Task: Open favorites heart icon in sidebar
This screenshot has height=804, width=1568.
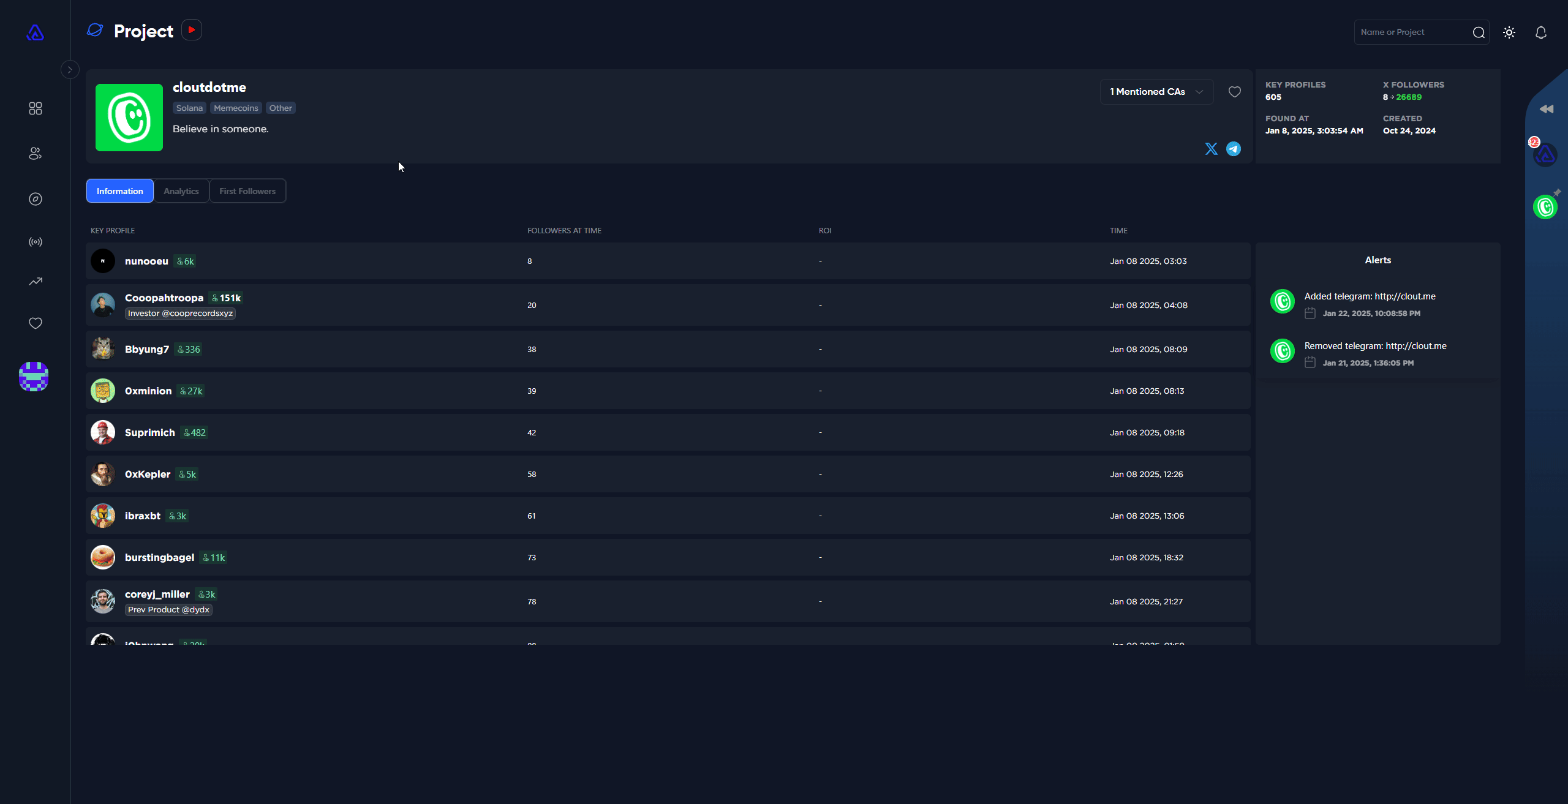Action: pos(36,323)
